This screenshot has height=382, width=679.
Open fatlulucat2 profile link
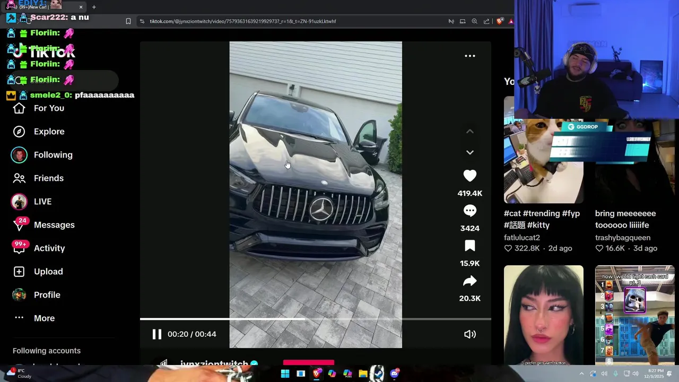pyautogui.click(x=522, y=238)
